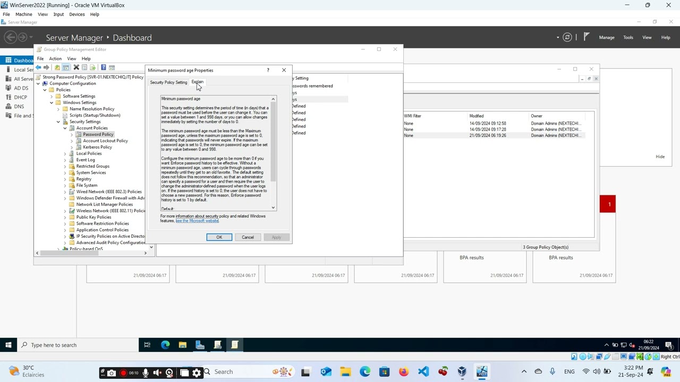680x382 pixels.
Task: Click the Back arrow in the Group Policy Editor toolbar
Action: [x=38, y=67]
